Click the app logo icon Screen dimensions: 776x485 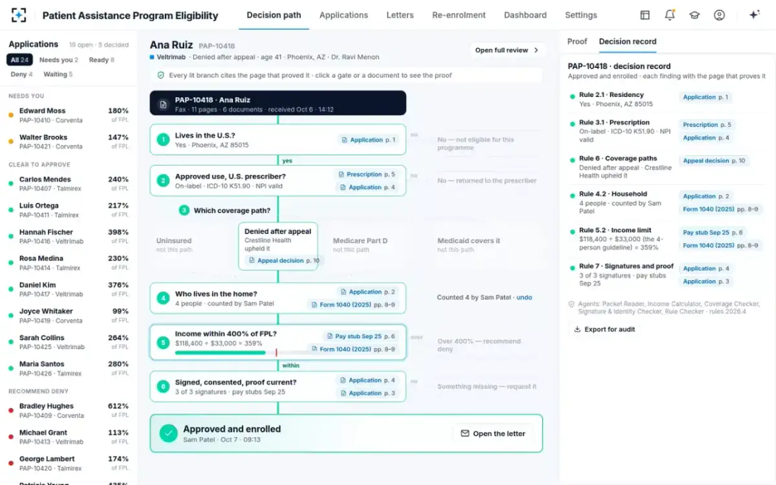click(x=19, y=15)
